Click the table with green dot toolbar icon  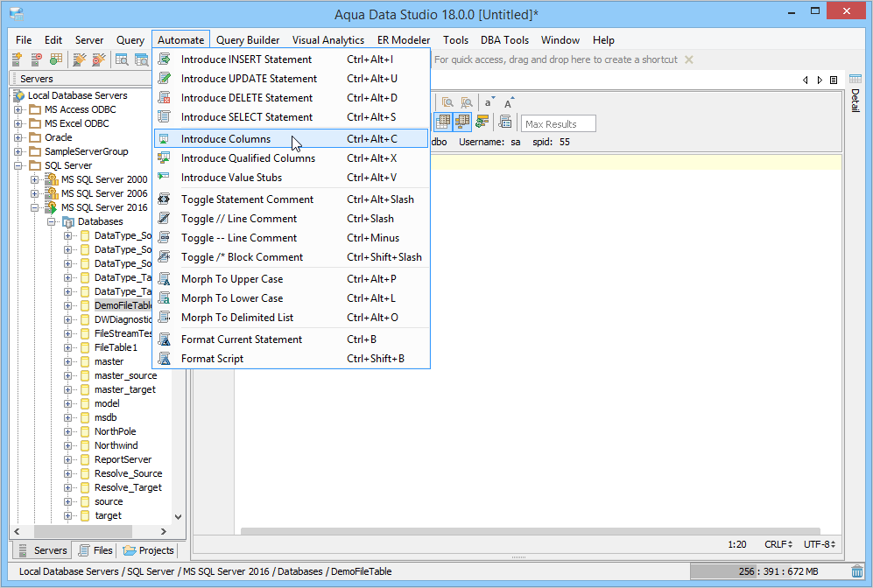56,59
